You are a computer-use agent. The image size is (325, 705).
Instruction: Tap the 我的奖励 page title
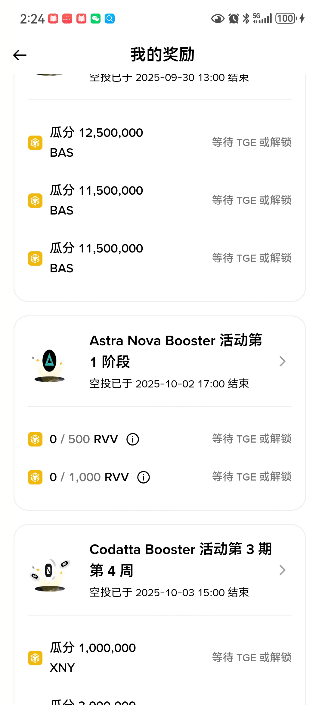pos(162,55)
